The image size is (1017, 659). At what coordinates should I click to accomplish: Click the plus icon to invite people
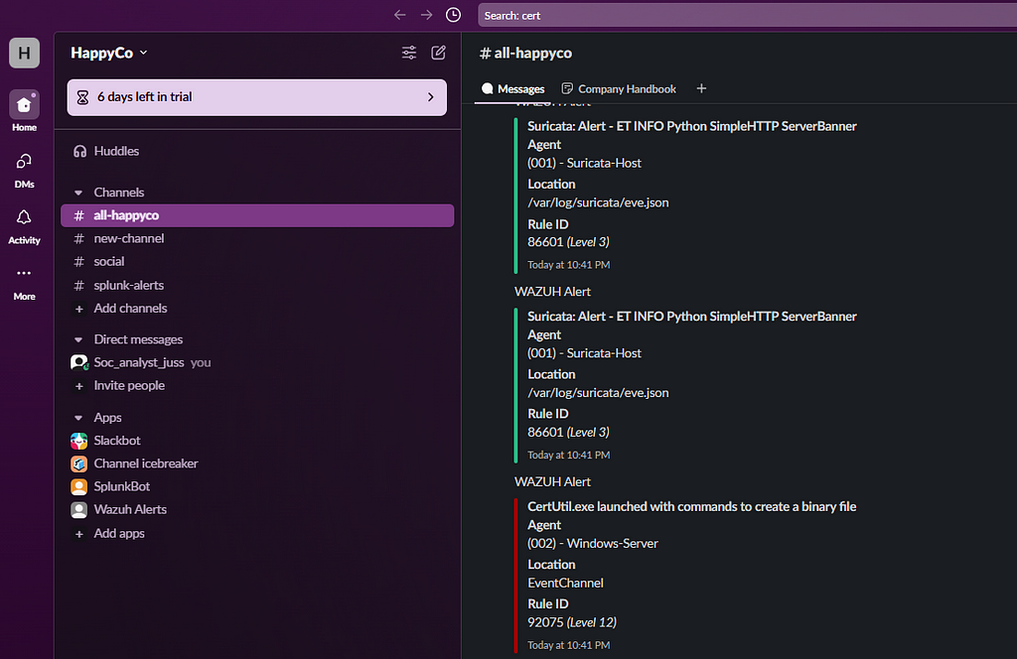pyautogui.click(x=79, y=386)
